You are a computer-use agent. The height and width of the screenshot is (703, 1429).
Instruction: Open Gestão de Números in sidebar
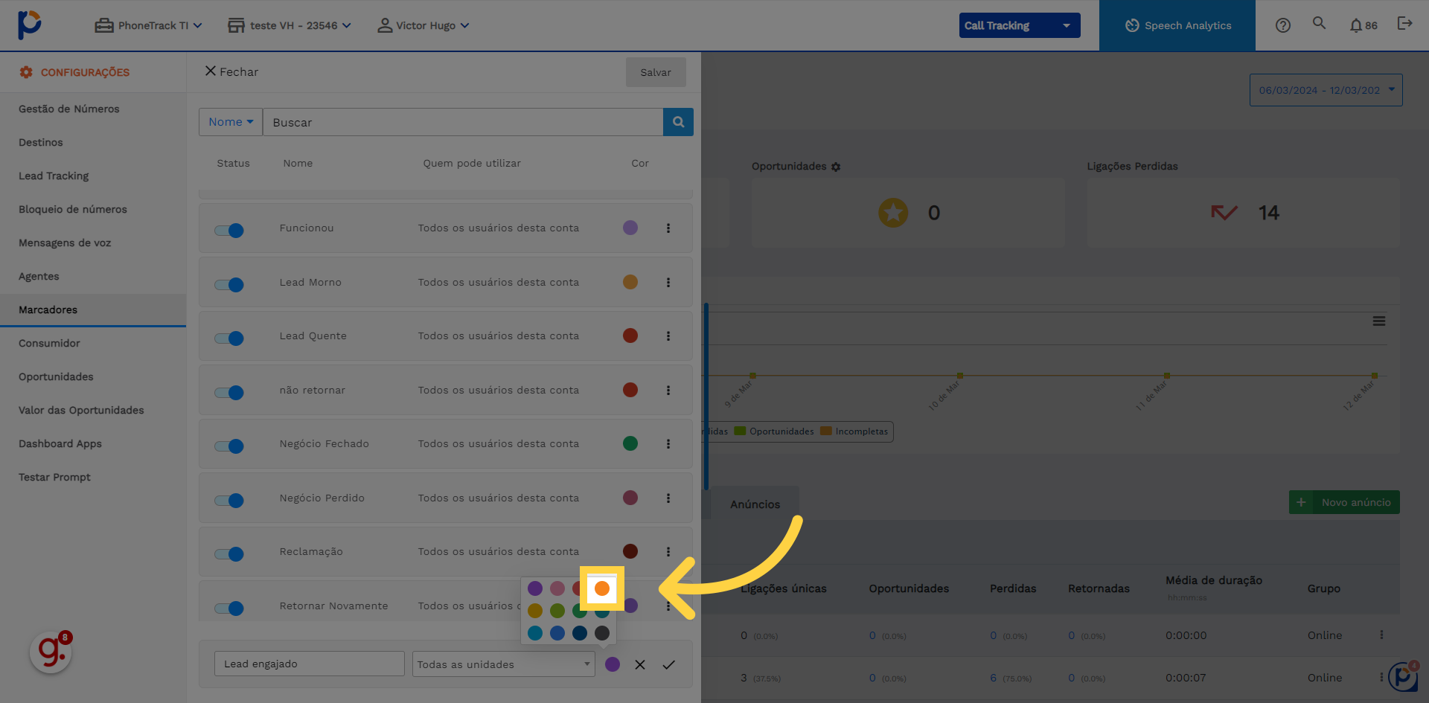pos(69,109)
